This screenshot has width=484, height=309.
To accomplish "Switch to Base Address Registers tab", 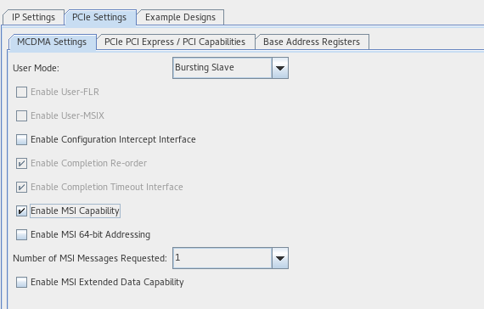I will click(312, 42).
